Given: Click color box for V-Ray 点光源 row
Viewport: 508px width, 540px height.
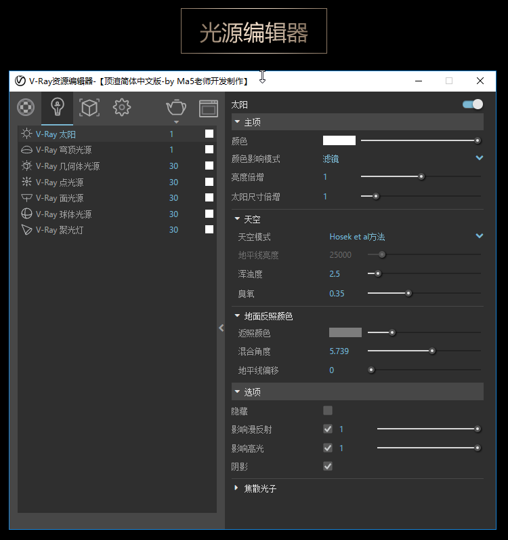Looking at the screenshot, I should point(209,182).
